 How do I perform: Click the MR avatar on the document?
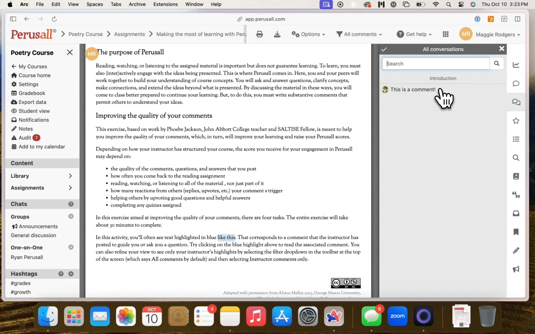[92, 54]
